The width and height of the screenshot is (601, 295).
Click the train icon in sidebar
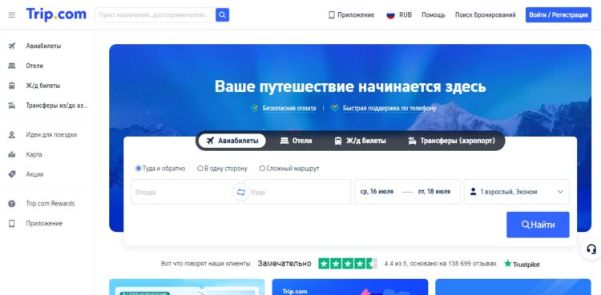(x=12, y=86)
